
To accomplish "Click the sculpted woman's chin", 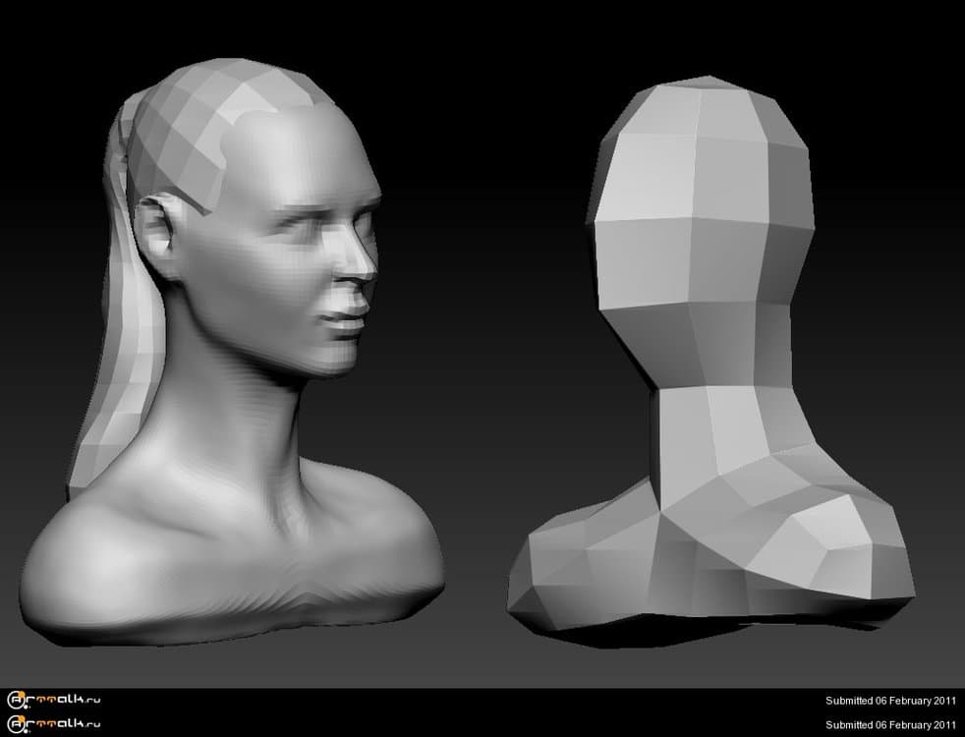I will click(x=339, y=361).
